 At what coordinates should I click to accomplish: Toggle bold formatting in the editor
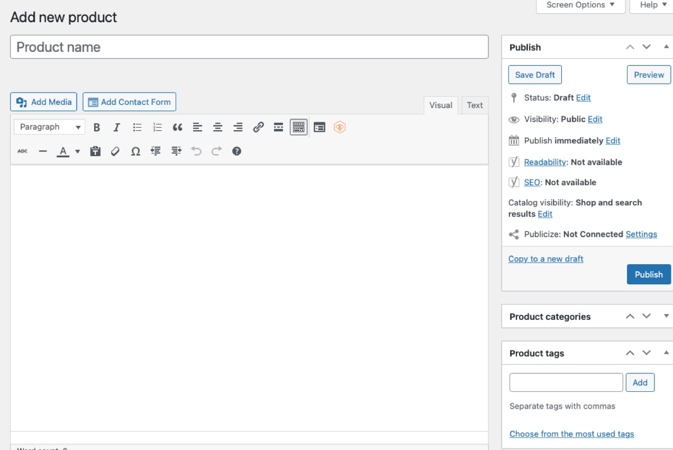click(96, 127)
